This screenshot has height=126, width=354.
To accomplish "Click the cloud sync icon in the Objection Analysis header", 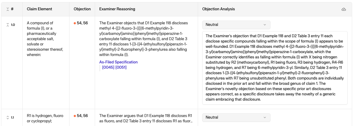I will [x=344, y=9].
